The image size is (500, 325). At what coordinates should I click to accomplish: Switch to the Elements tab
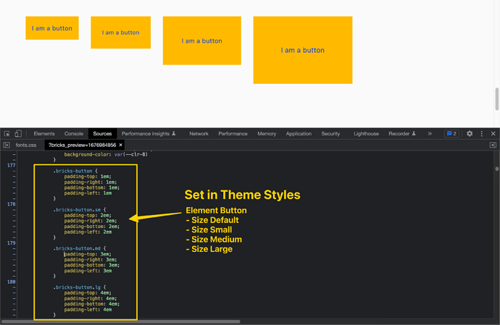click(44, 133)
